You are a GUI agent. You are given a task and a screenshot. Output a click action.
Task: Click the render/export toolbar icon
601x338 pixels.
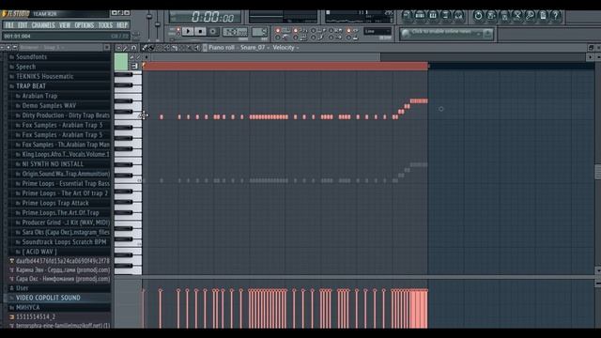click(504, 16)
